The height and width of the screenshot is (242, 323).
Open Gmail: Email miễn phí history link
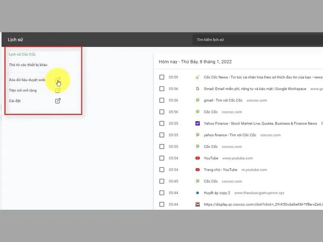pos(255,89)
